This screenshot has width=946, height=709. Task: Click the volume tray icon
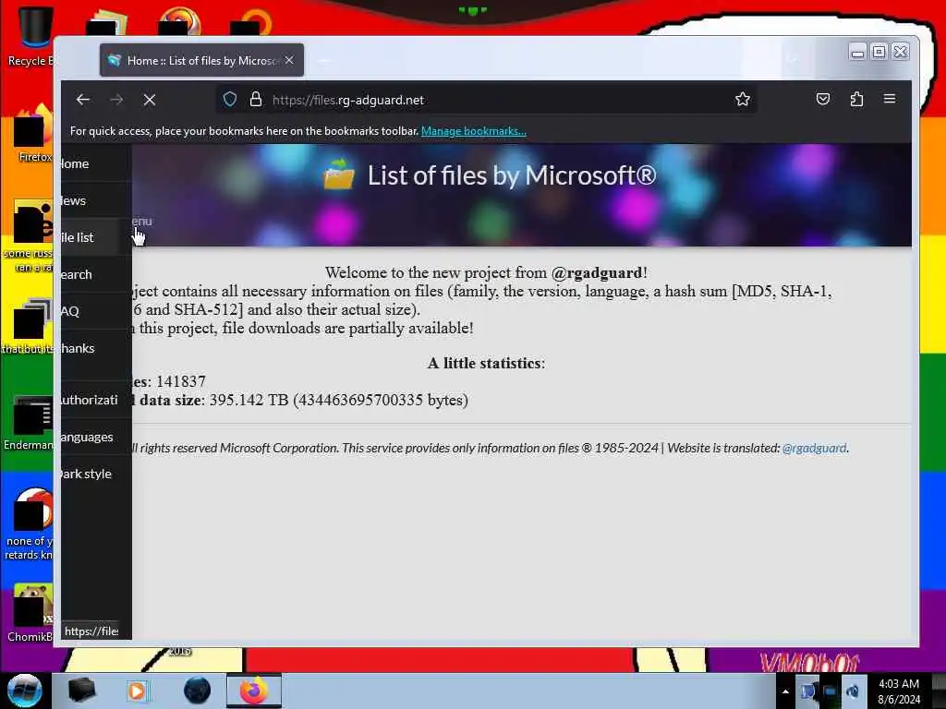click(852, 691)
